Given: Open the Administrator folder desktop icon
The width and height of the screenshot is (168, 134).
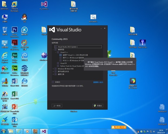Looking at the screenshot, I should [5, 5].
